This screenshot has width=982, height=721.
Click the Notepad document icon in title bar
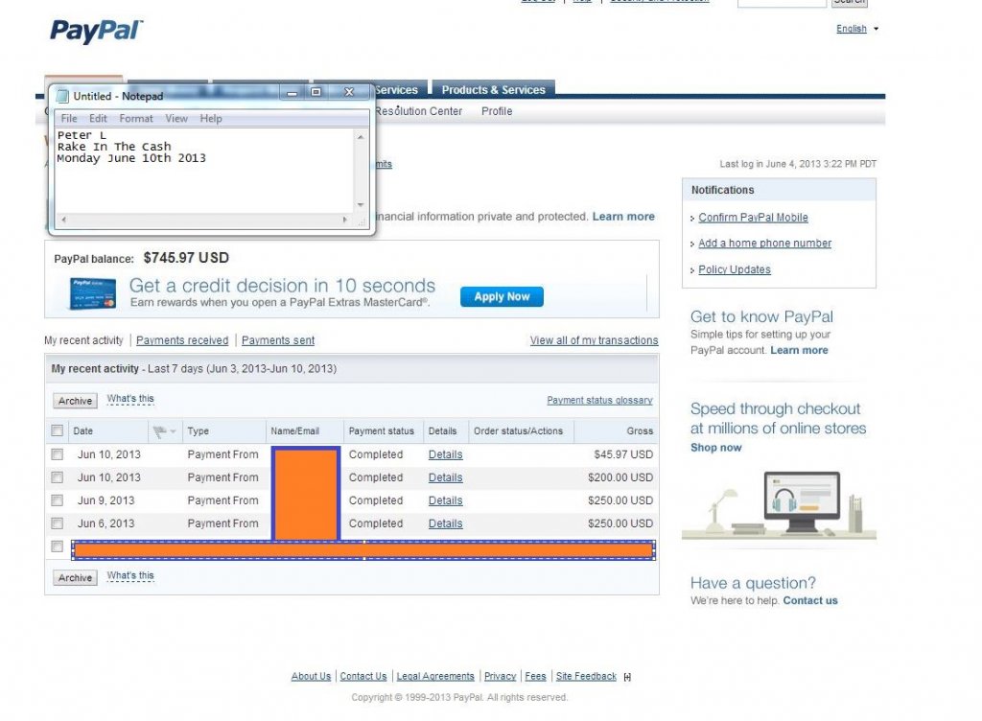click(62, 96)
